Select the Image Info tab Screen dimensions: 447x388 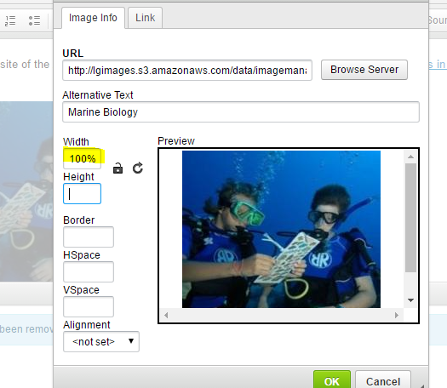pyautogui.click(x=93, y=18)
